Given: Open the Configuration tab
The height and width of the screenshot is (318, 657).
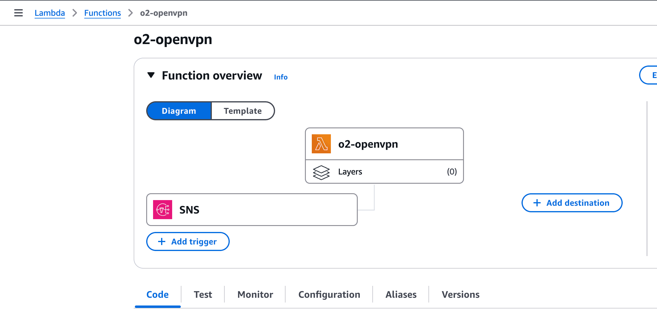Looking at the screenshot, I should [x=329, y=294].
